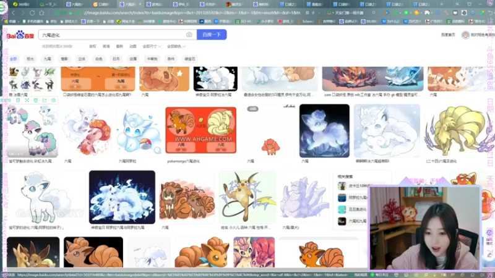The width and height of the screenshot is (495, 278).
Task: Click the browser back arrow
Action: point(13,13)
